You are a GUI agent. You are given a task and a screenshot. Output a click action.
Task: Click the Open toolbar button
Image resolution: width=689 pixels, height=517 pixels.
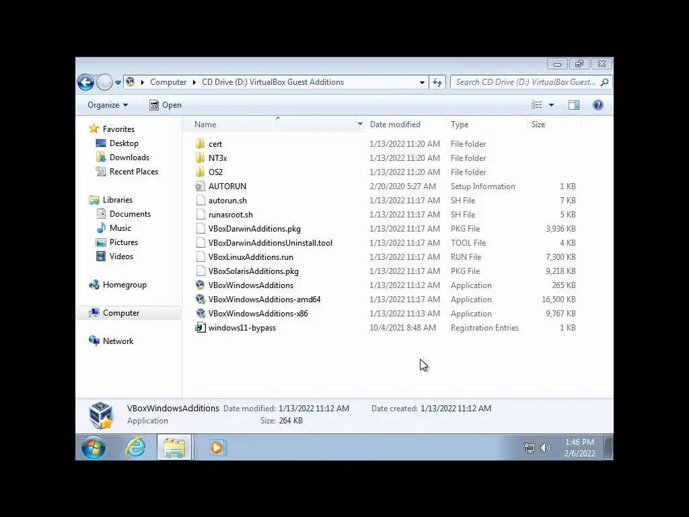pos(166,105)
